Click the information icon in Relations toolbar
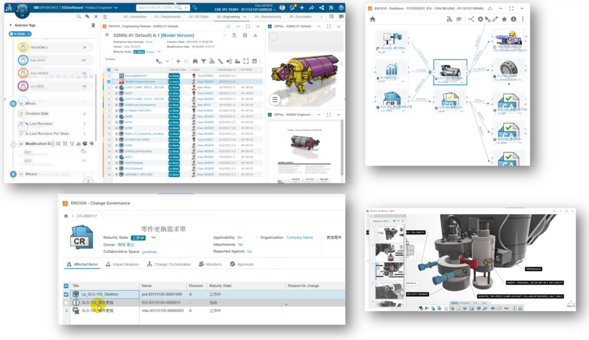Viewport: 589px width, 340px height. [513, 19]
